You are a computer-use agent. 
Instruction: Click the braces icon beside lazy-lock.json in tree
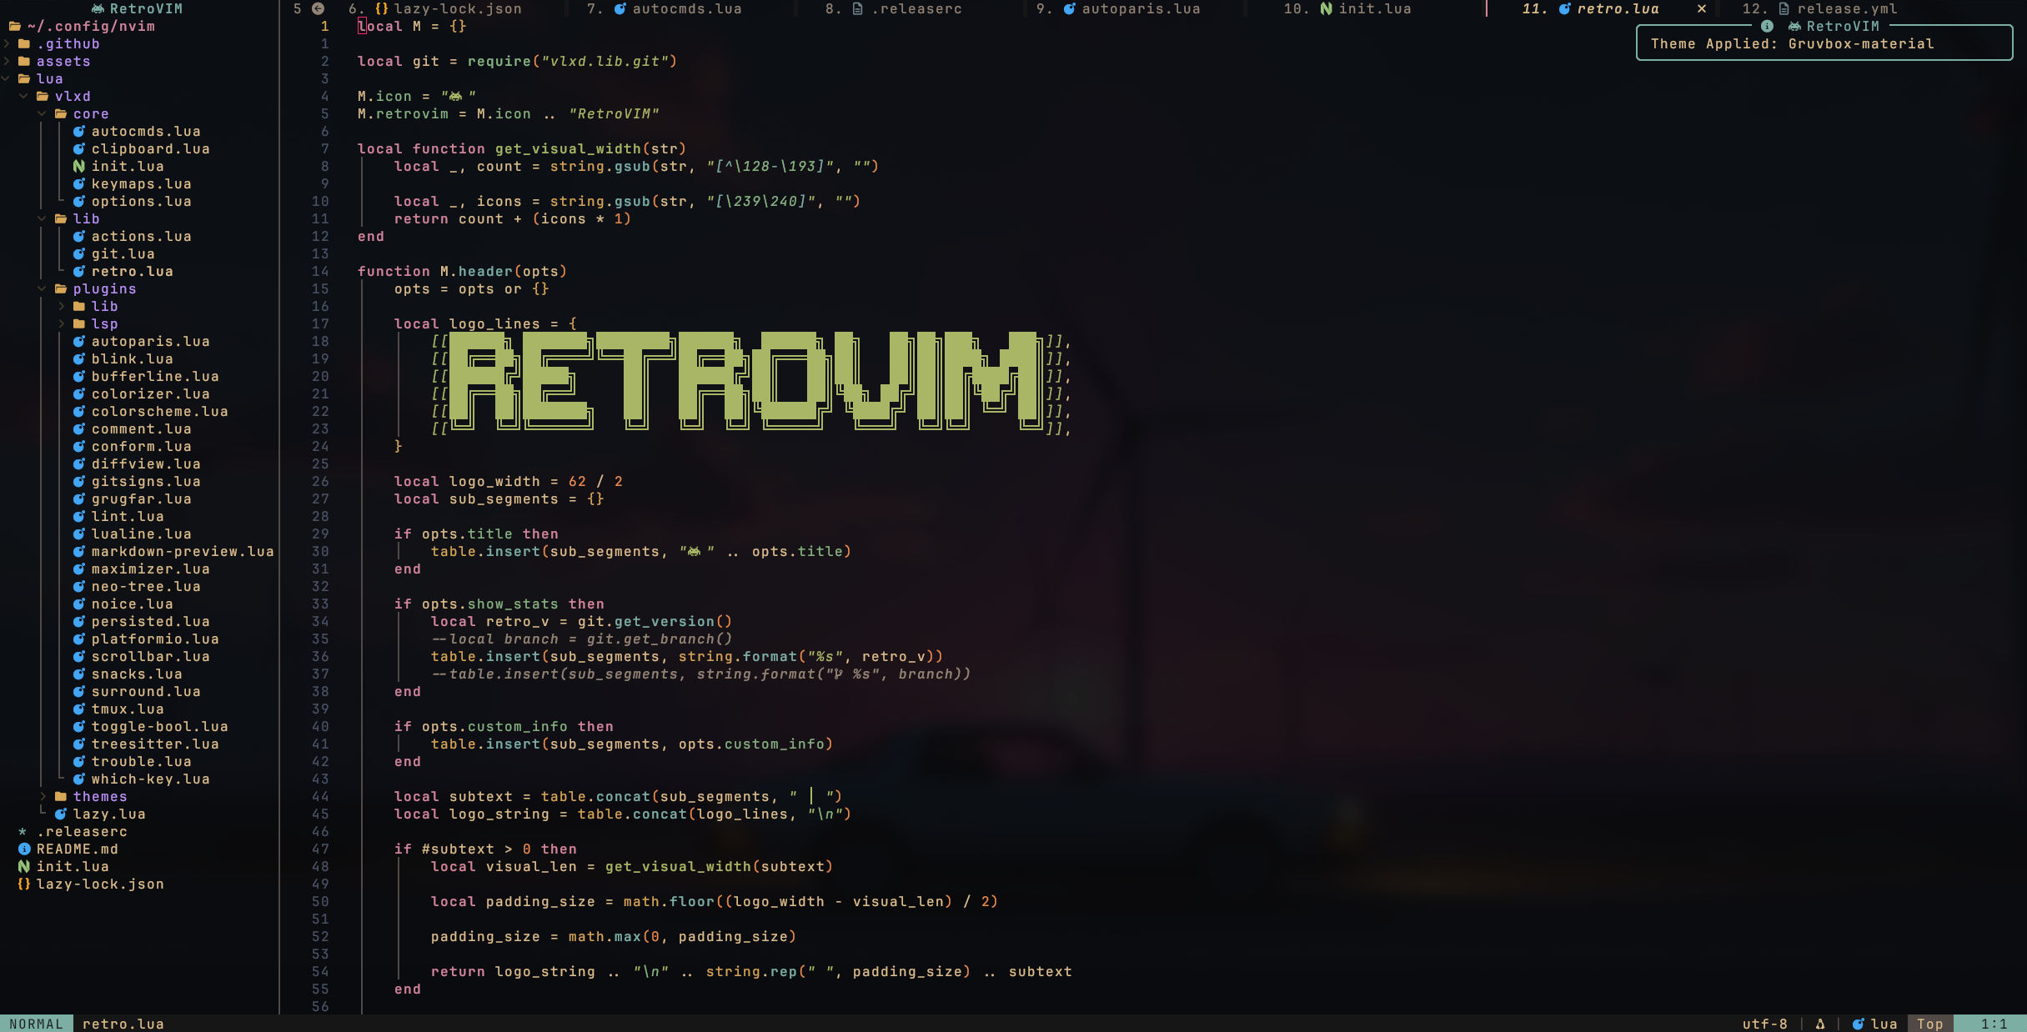coord(24,884)
